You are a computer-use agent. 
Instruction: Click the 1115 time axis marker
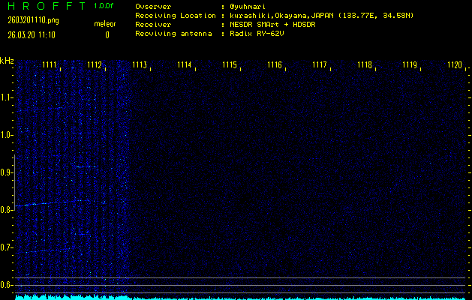click(230, 64)
